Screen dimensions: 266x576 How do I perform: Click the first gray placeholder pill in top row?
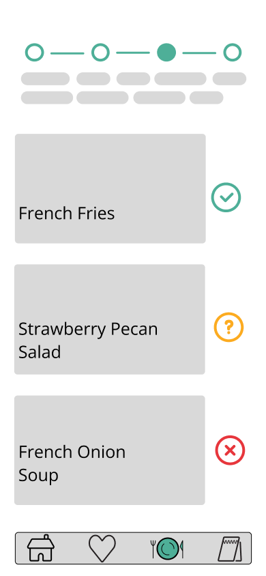[x=45, y=79]
